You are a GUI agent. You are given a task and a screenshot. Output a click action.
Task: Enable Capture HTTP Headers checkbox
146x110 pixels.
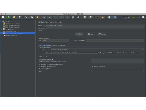click(x=100, y=53)
